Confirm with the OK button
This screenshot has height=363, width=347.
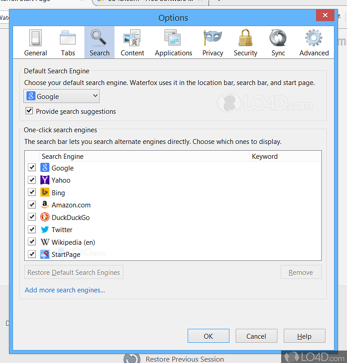pyautogui.click(x=208, y=336)
